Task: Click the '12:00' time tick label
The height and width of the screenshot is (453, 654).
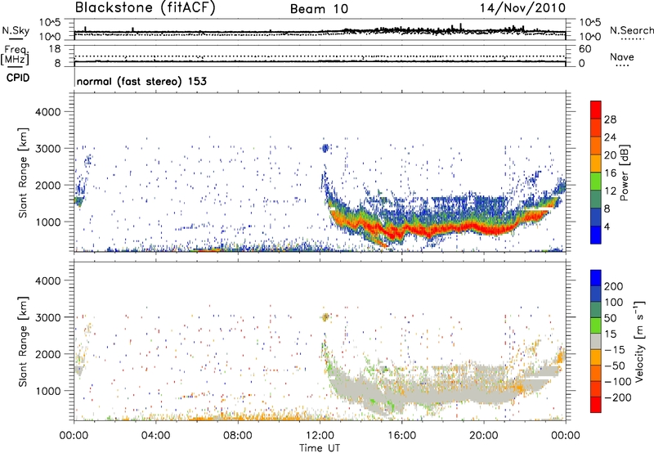Action: [x=320, y=436]
